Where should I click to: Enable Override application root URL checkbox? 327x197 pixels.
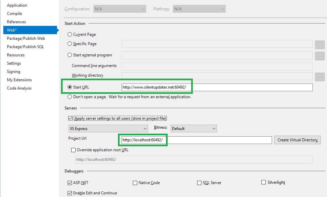pos(74,150)
